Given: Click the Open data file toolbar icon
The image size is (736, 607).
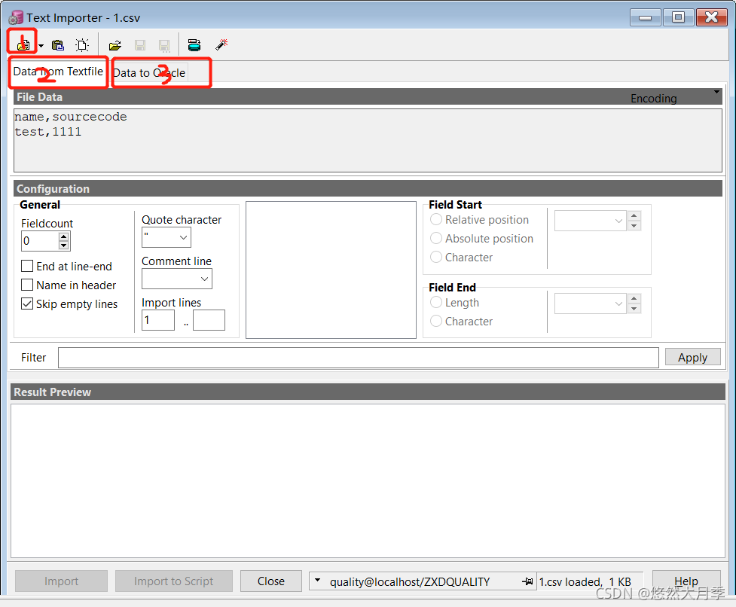Looking at the screenshot, I should click(x=23, y=44).
